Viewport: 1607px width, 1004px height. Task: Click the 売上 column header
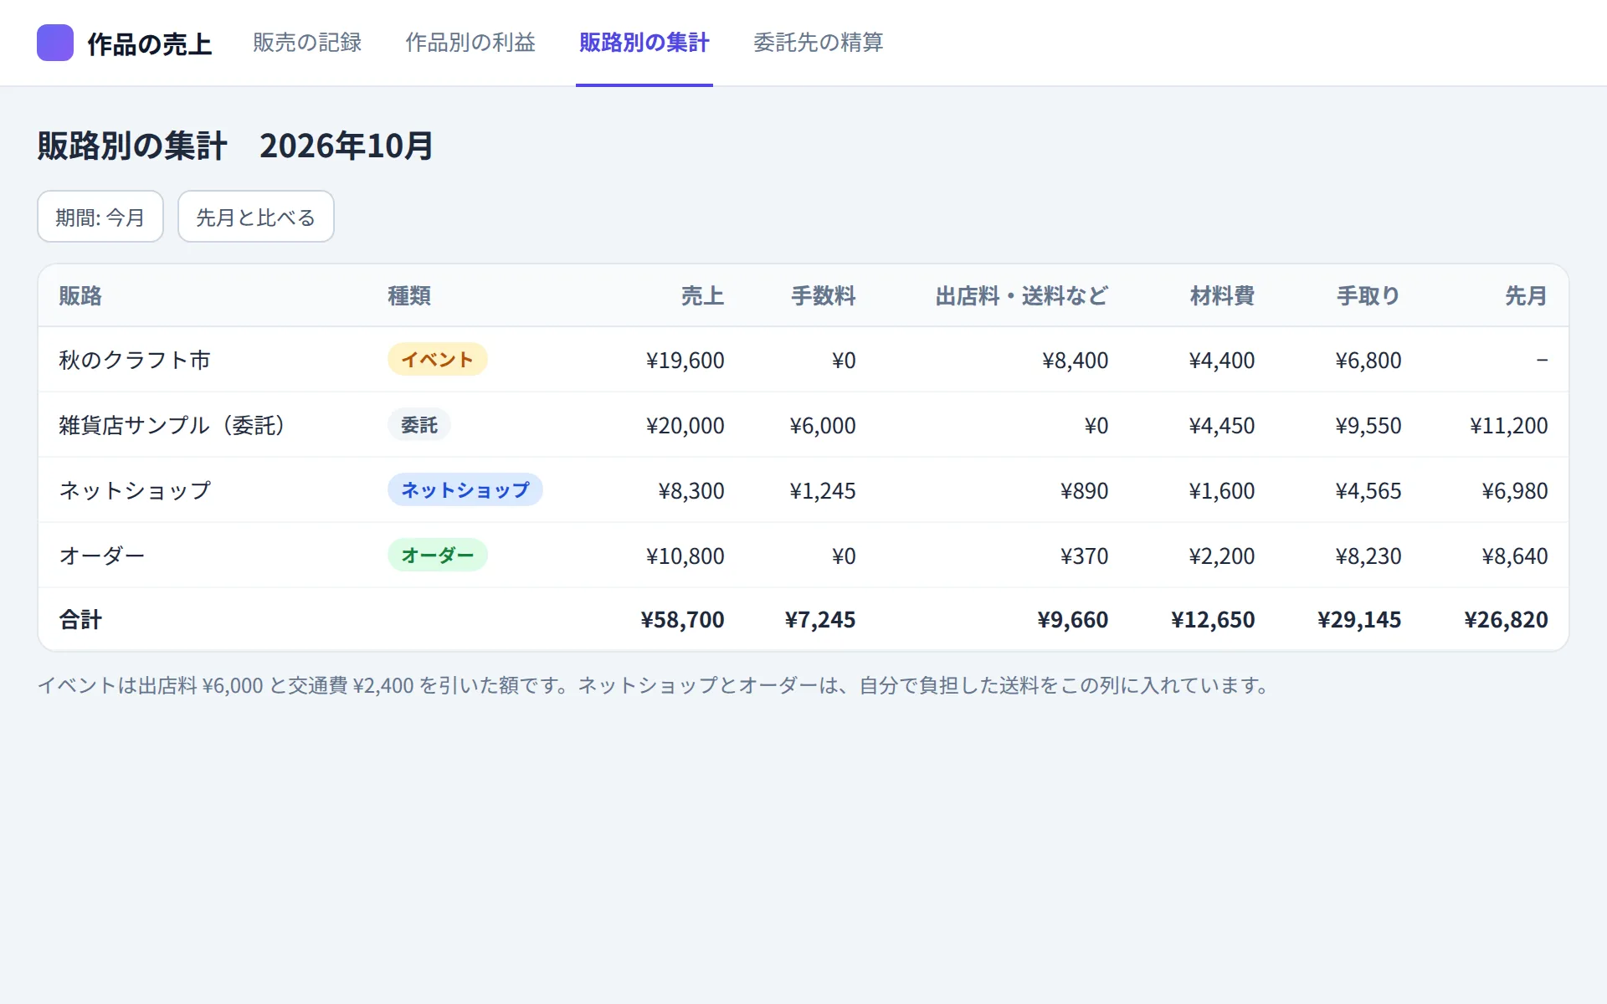tap(702, 296)
